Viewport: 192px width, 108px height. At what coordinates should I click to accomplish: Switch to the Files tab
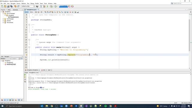(9, 10)
